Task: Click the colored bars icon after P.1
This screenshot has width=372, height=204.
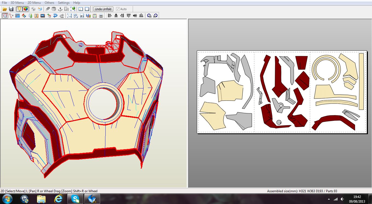Action: pyautogui.click(x=88, y=16)
